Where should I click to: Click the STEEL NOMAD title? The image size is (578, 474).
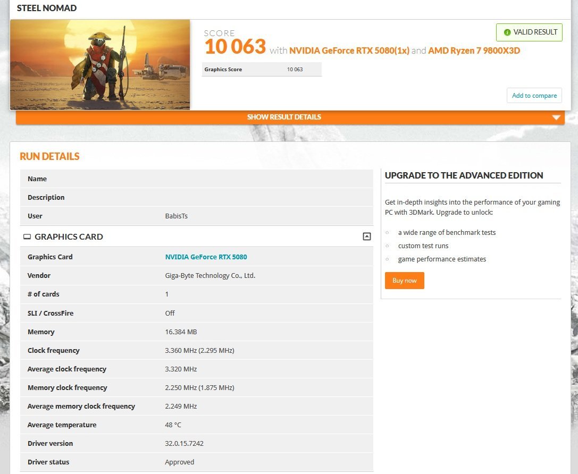[x=47, y=8]
